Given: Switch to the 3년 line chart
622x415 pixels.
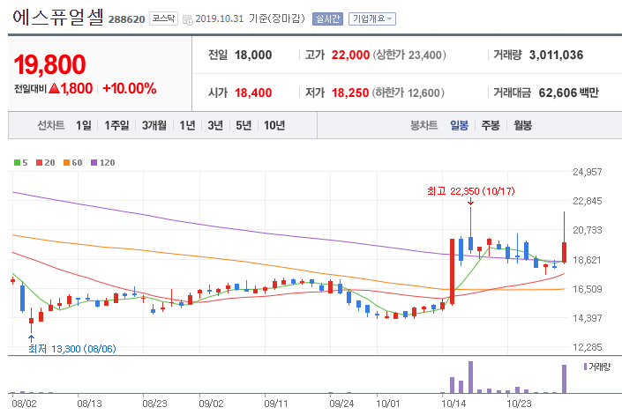Looking at the screenshot, I should tap(215, 125).
